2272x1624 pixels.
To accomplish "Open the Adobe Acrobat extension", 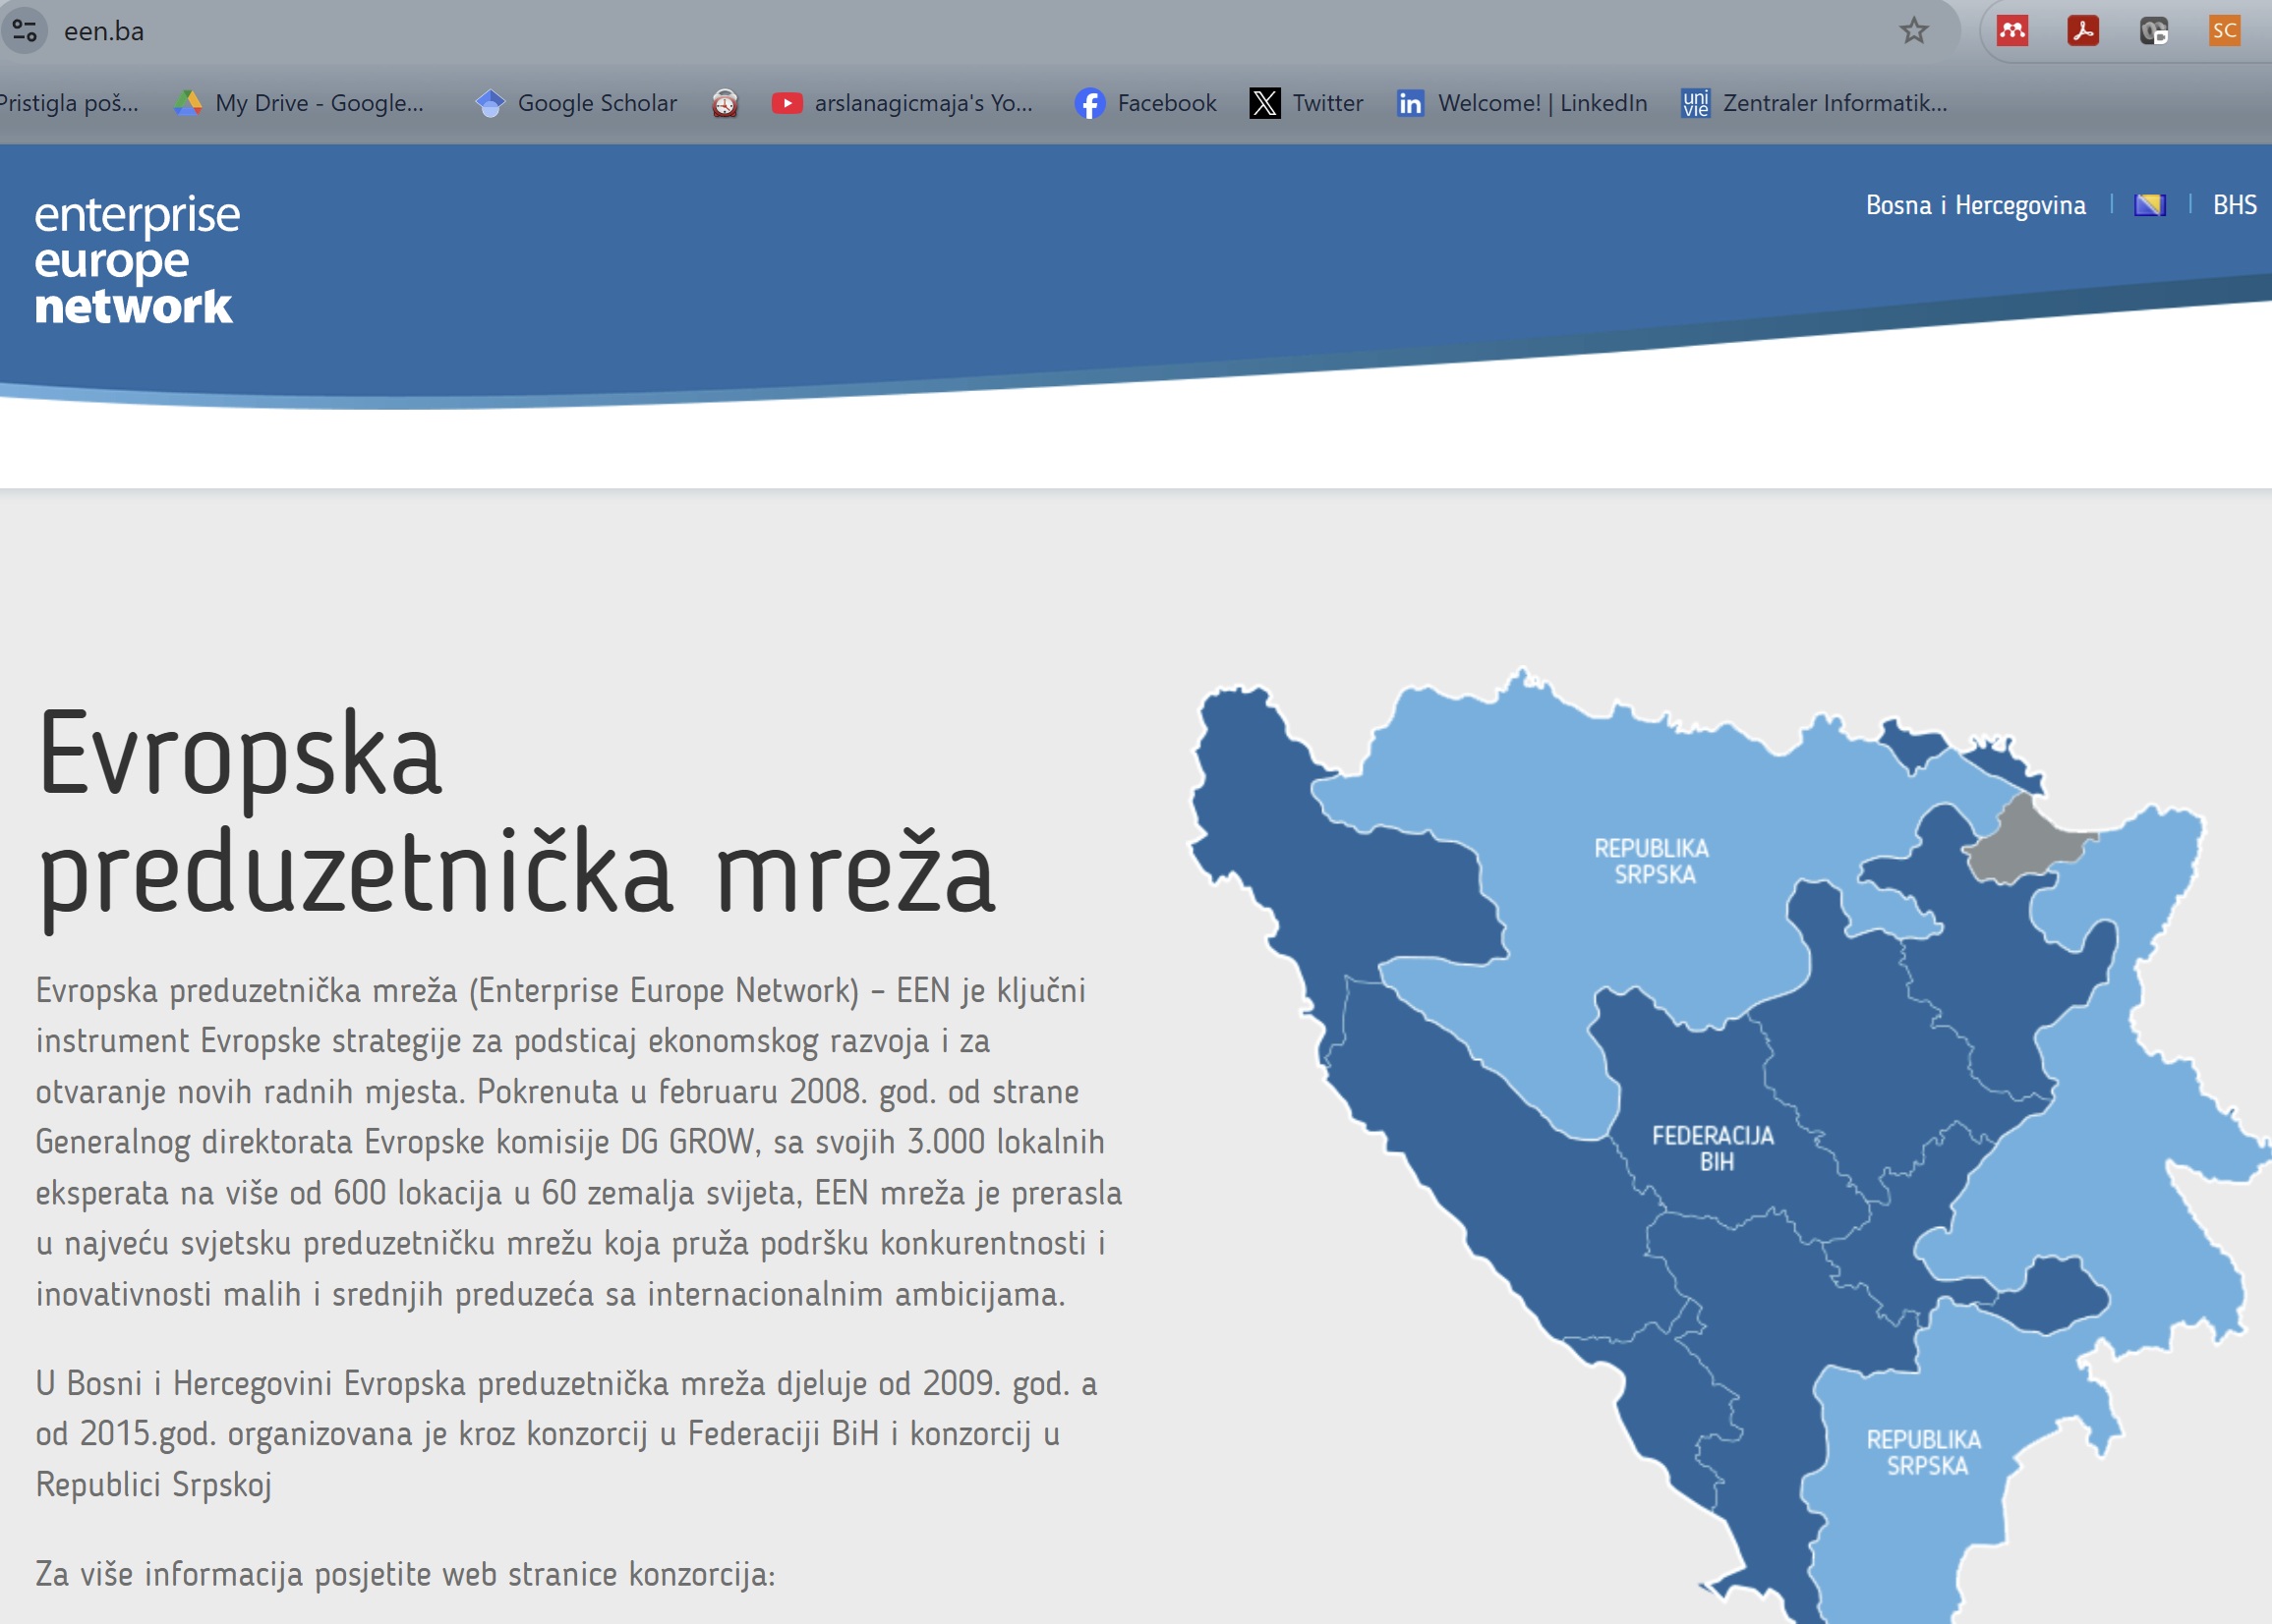I will tap(2083, 31).
